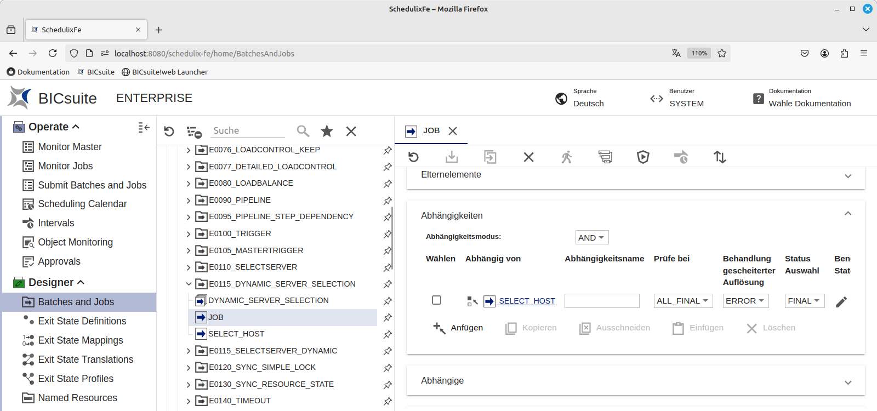Click the Ausschneiden button

coord(614,328)
